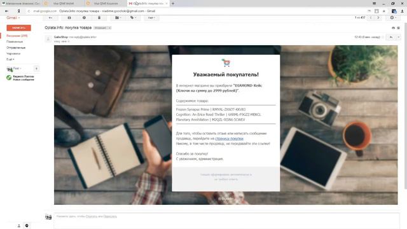
Task: Click the reply arrow button beside the timestamp
Action: pyautogui.click(x=391, y=38)
